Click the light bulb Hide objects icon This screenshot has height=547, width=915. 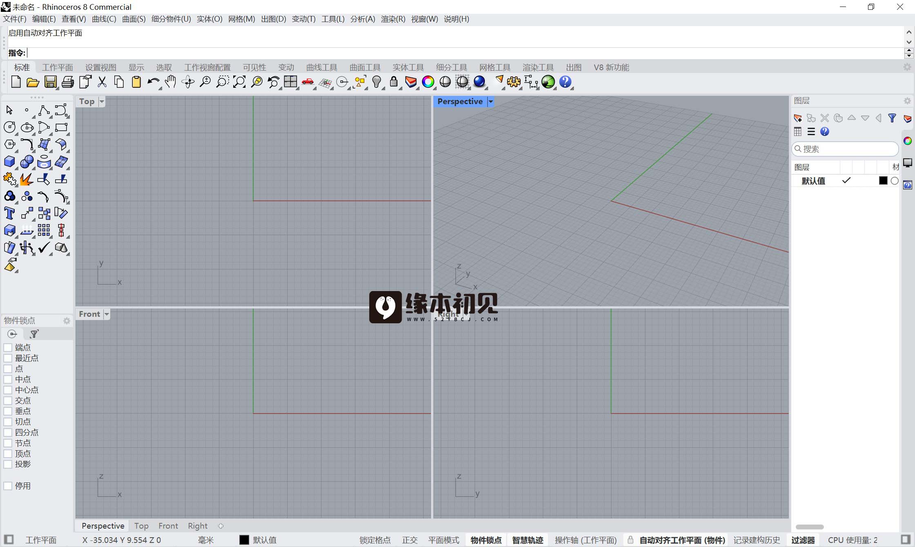(x=377, y=82)
